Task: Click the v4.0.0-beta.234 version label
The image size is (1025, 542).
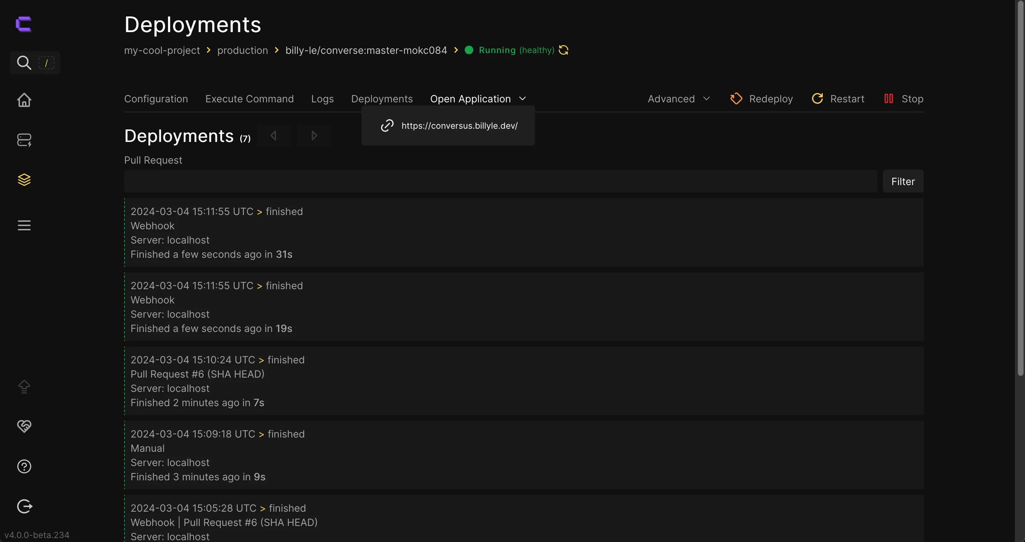Action: [x=37, y=535]
